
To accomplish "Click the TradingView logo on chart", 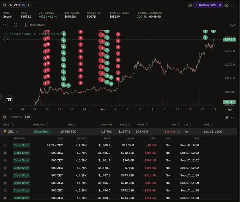I will tap(9, 99).
